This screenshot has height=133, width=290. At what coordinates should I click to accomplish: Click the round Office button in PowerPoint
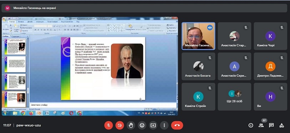point(4,20)
